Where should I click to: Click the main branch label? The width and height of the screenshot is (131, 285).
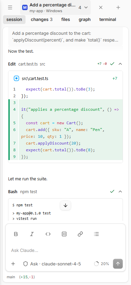11,277
